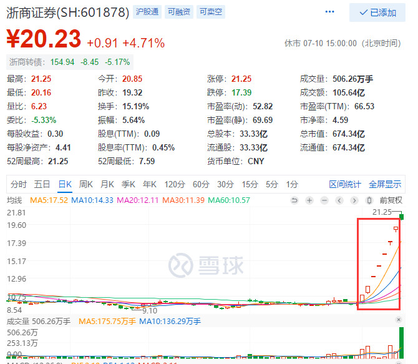
Task: Click the latest green candlestick at 21.25
Action: pyautogui.click(x=402, y=217)
